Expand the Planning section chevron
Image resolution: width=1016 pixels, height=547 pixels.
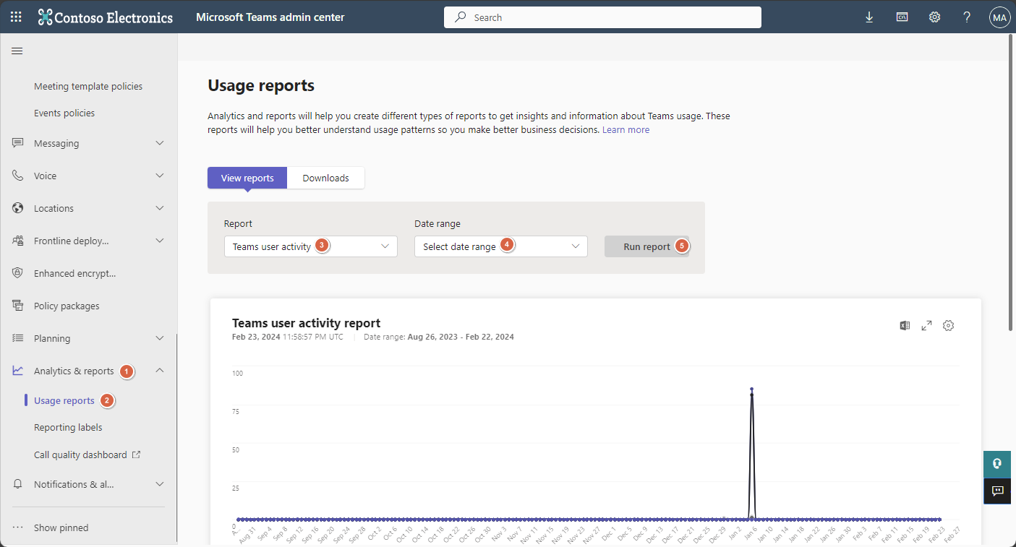[x=160, y=338]
